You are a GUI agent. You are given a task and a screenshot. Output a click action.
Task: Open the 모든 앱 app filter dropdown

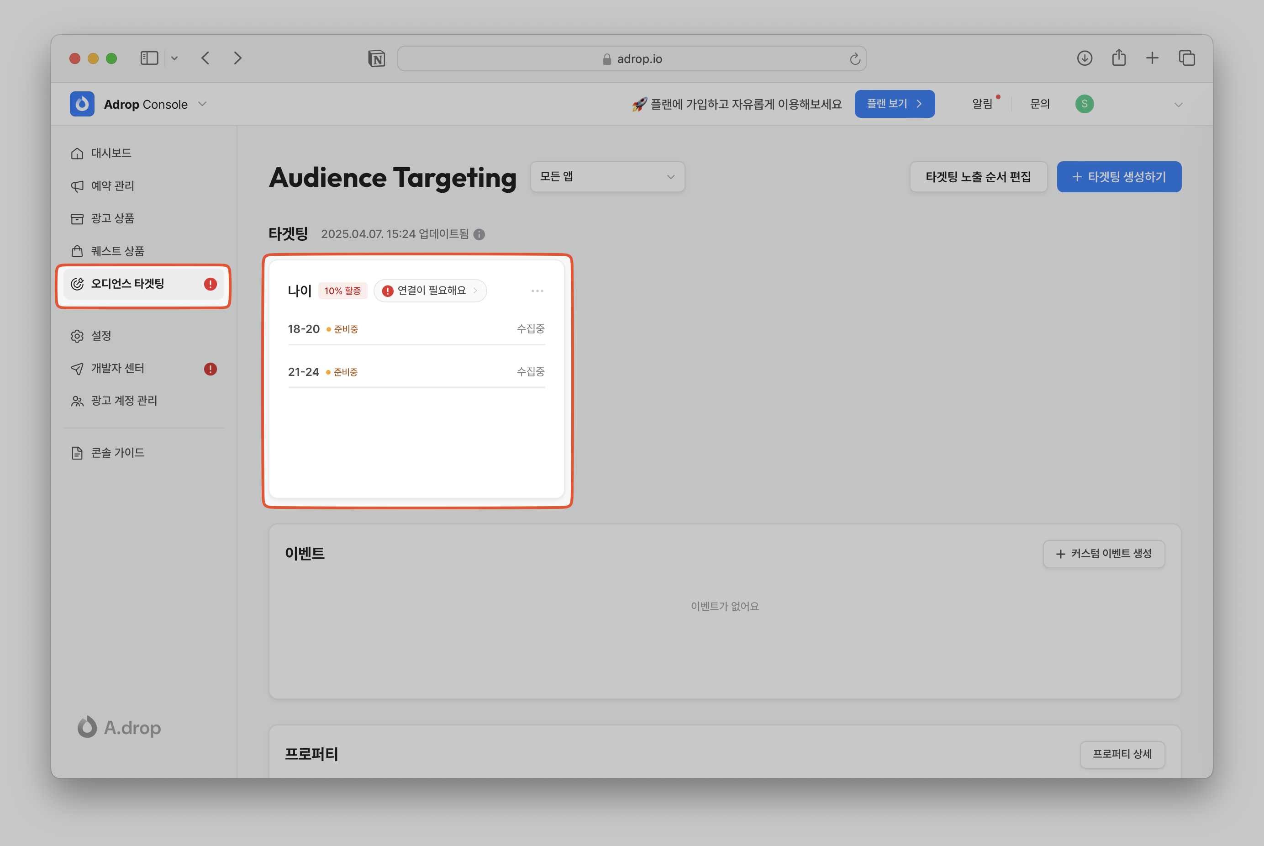607,176
